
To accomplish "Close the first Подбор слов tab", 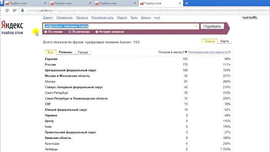I will coord(45,3).
